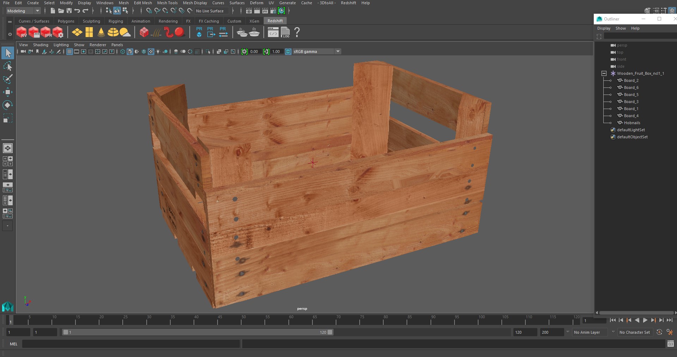Create Redshift dome light icon

tap(113, 32)
